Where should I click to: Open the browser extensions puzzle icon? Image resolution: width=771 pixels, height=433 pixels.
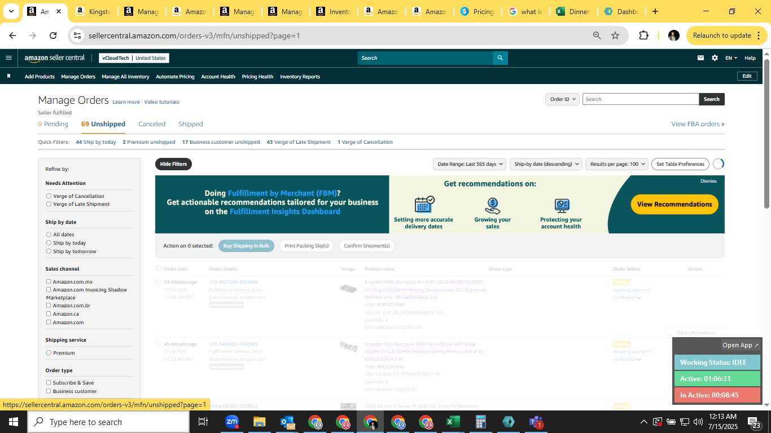pyautogui.click(x=643, y=36)
